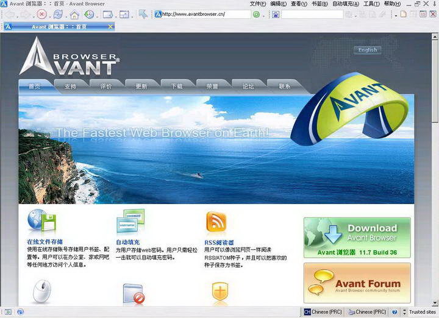Open dropdown next to full screen icon
This screenshot has width=439, height=318.
coord(132,17)
